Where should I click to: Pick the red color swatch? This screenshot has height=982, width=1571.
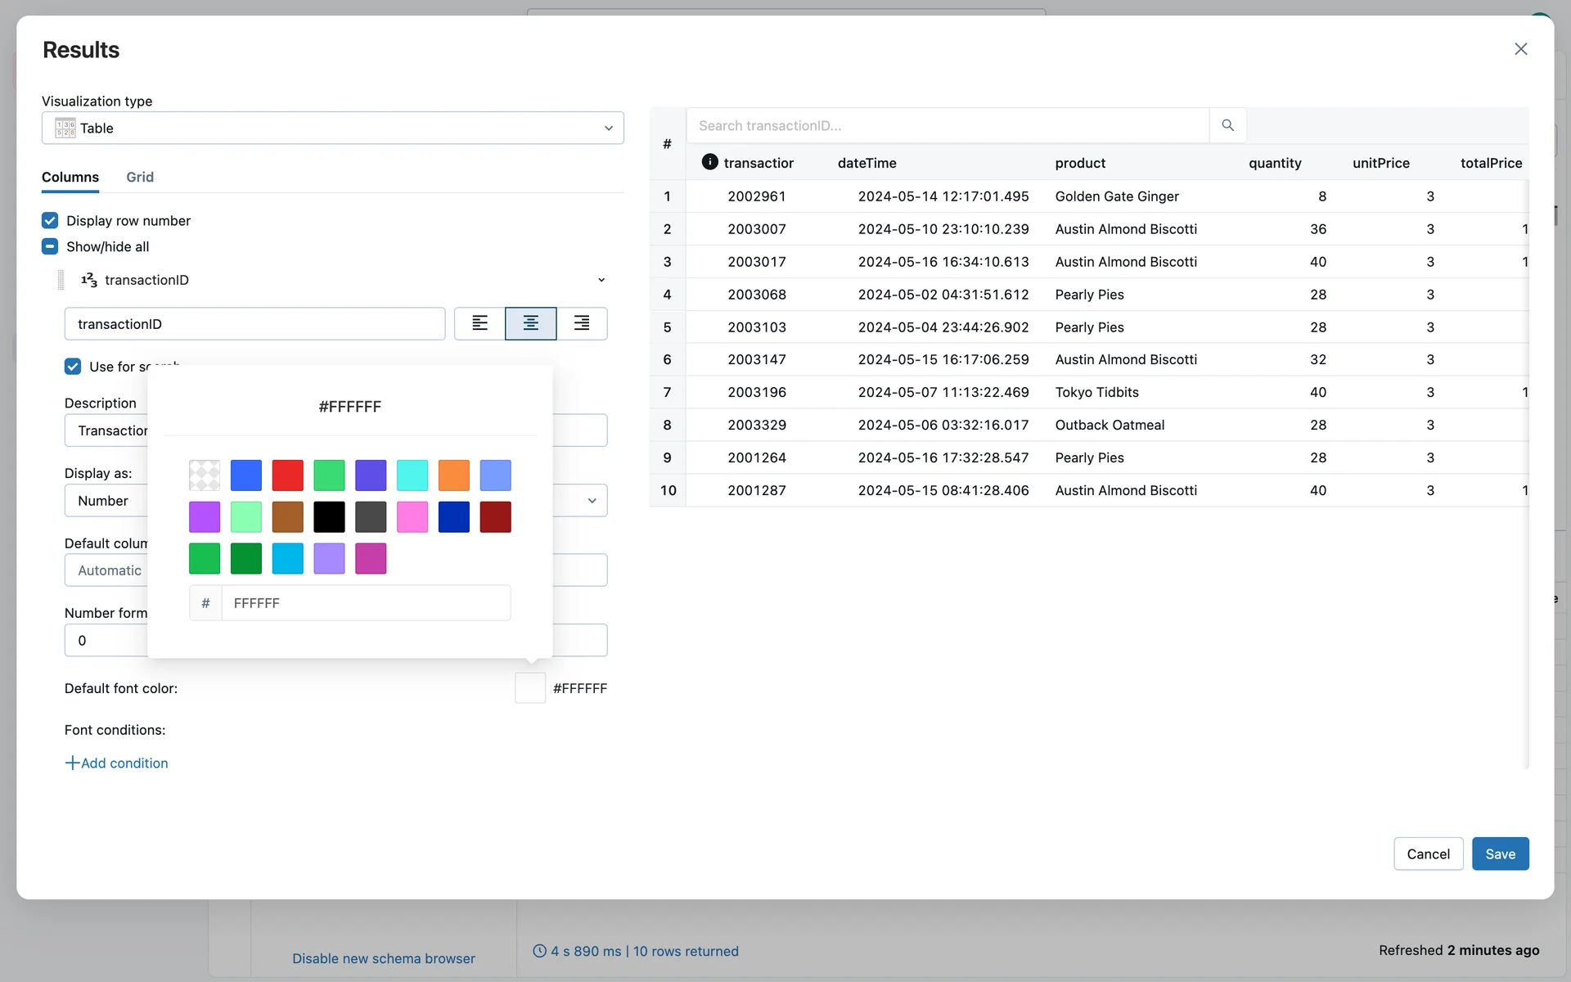point(287,475)
